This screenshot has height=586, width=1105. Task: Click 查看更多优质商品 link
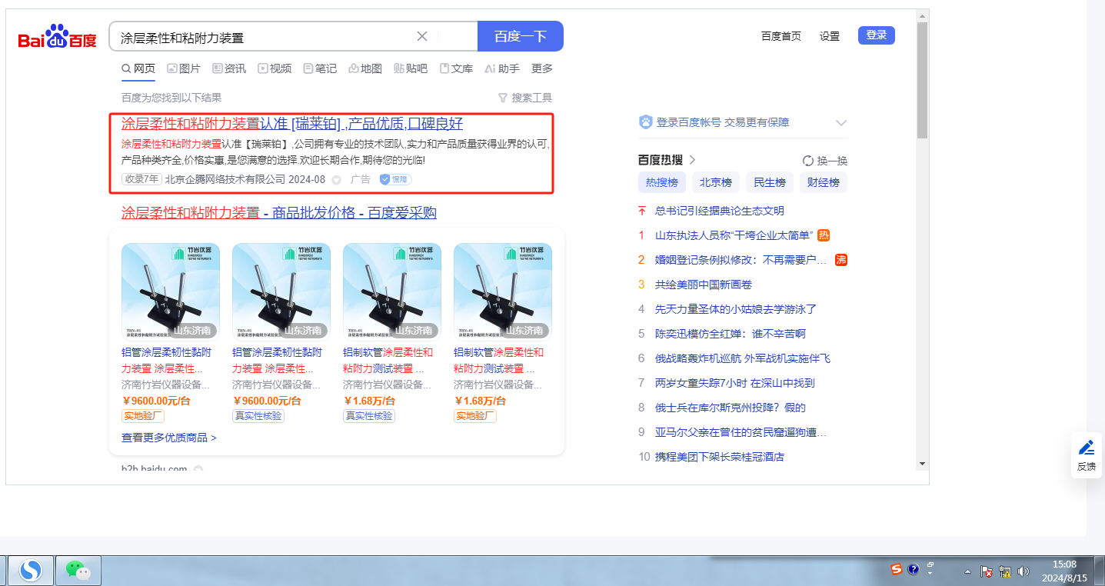[169, 438]
